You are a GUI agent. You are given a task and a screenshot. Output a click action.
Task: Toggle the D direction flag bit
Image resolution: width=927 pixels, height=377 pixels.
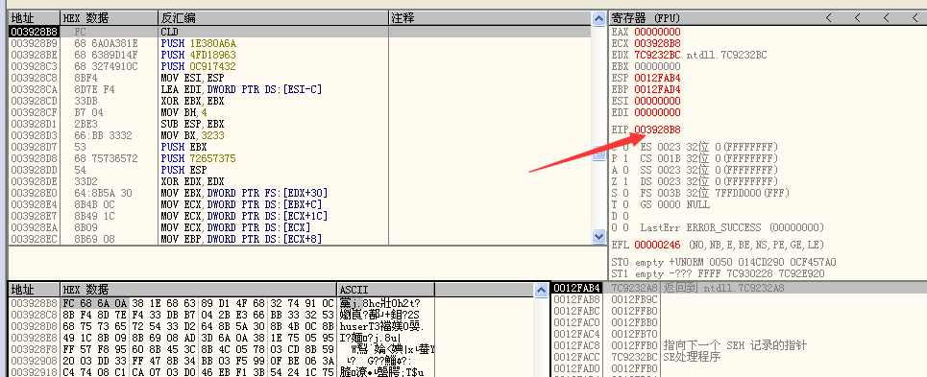(x=625, y=216)
